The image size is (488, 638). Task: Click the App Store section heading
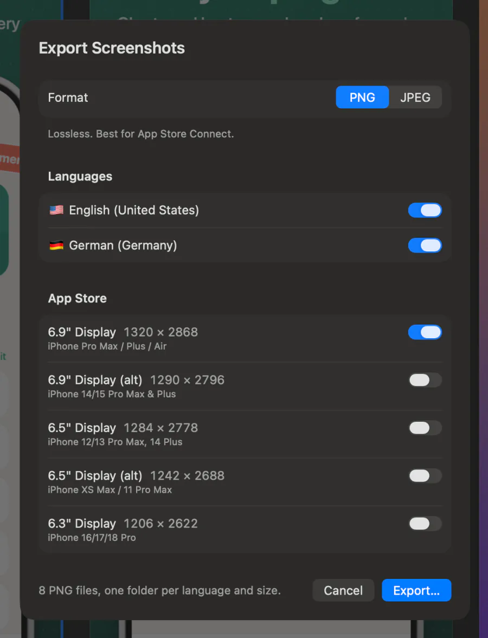click(x=78, y=298)
